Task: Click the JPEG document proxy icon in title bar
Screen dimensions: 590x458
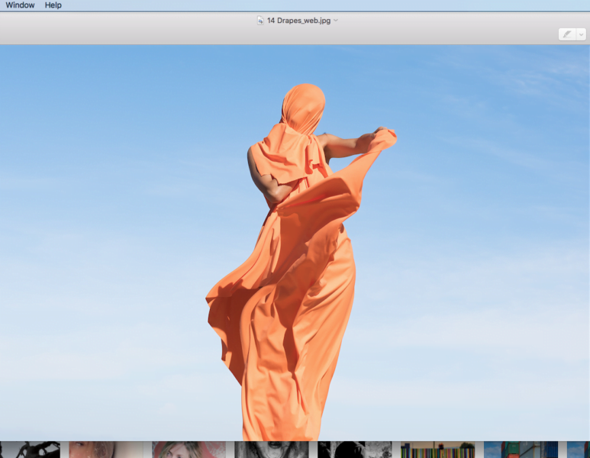Action: 260,21
